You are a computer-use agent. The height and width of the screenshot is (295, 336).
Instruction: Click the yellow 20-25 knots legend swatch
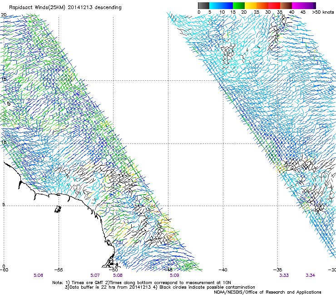[251, 5]
